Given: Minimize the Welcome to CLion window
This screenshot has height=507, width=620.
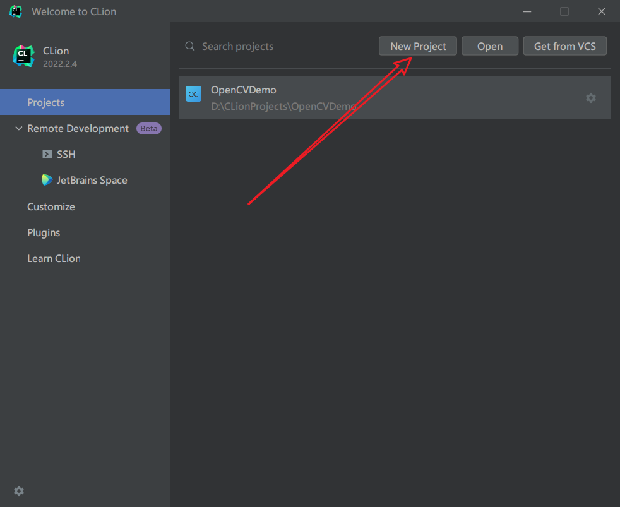Looking at the screenshot, I should click(527, 11).
